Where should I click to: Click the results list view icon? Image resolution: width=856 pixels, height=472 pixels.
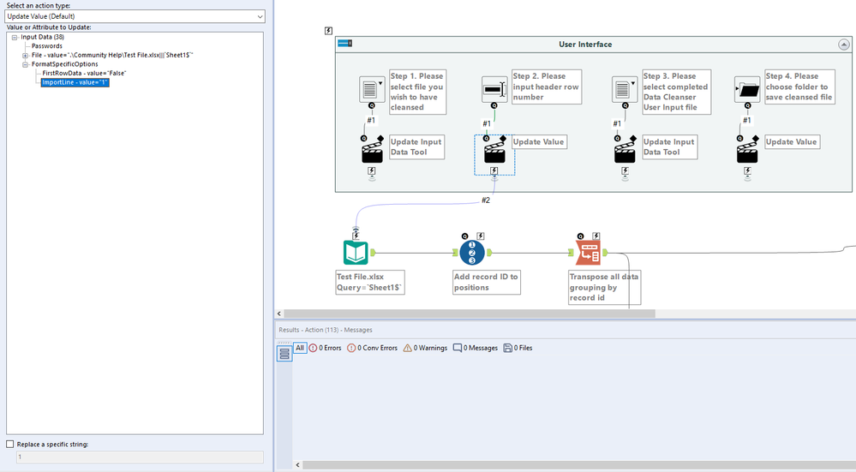284,354
